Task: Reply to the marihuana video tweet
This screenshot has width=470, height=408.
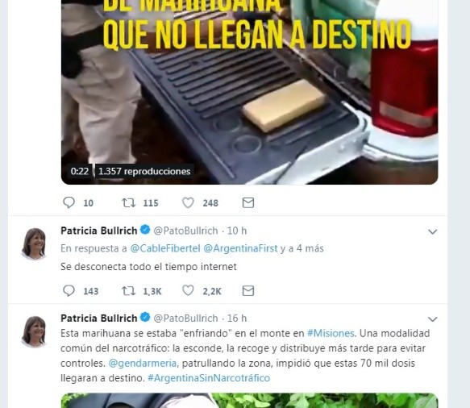Action: pyautogui.click(x=69, y=202)
